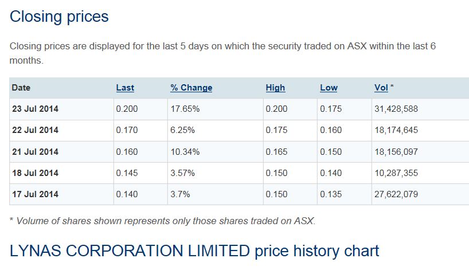Select the 22 Jul 2014 date cell
Image resolution: width=469 pixels, height=270 pixels.
tap(35, 130)
